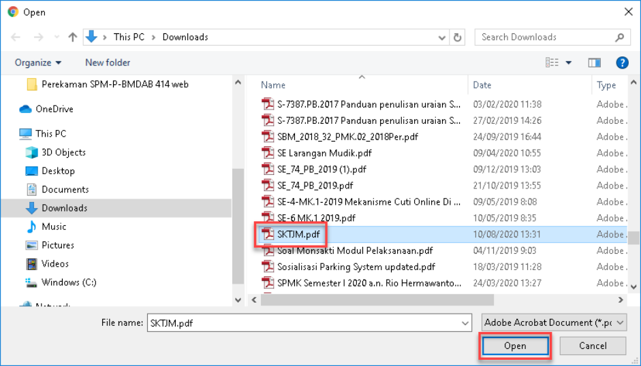Toggle the preview pane icon
Image resolution: width=641 pixels, height=366 pixels.
pyautogui.click(x=594, y=63)
